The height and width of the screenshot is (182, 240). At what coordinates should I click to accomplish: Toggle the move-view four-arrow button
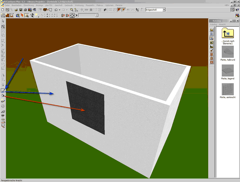pos(72,16)
